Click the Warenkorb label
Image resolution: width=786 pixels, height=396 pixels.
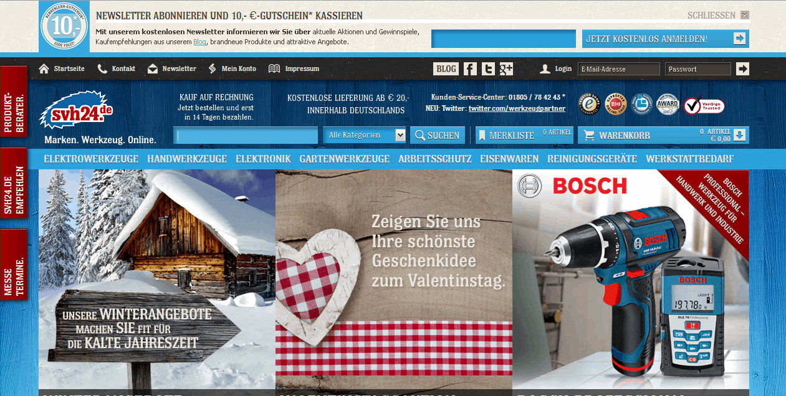tap(625, 135)
